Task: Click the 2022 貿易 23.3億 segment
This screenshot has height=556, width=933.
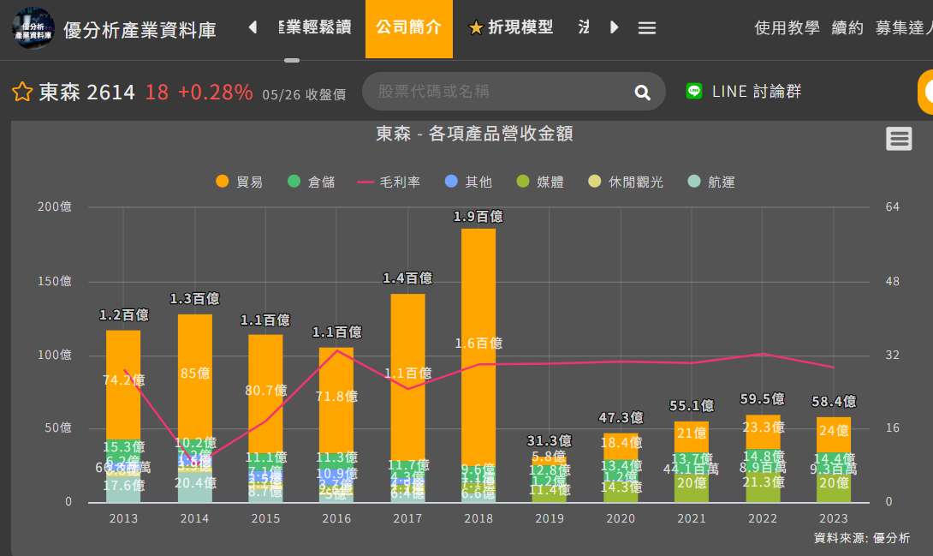Action: (x=763, y=432)
